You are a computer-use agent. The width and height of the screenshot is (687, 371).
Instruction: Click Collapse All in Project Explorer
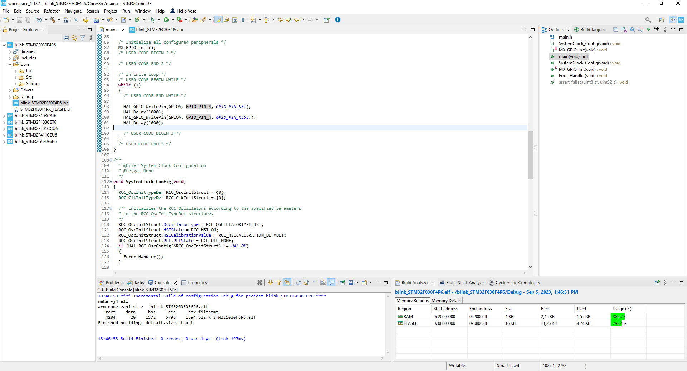pyautogui.click(x=66, y=38)
